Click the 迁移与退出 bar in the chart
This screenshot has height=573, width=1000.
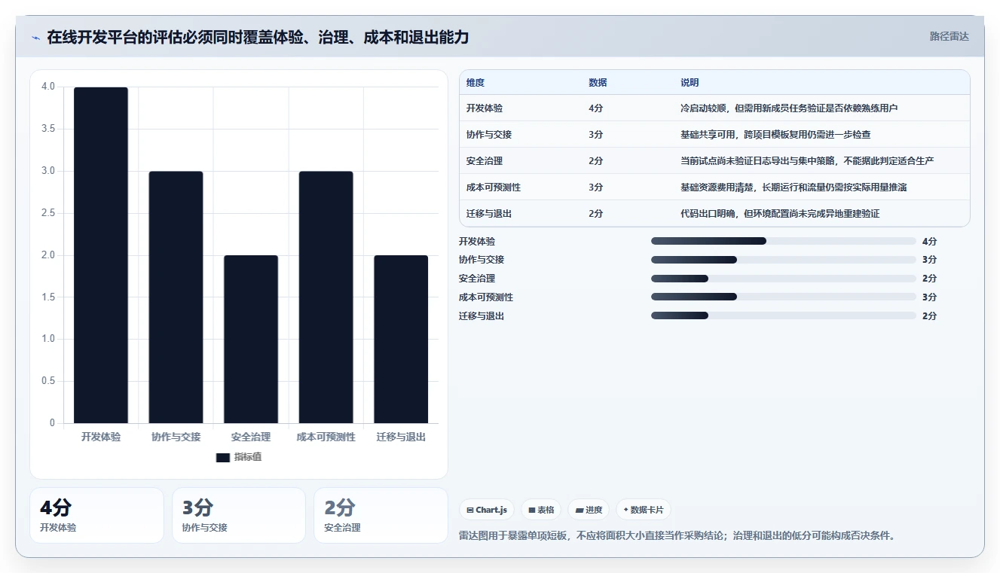401,340
